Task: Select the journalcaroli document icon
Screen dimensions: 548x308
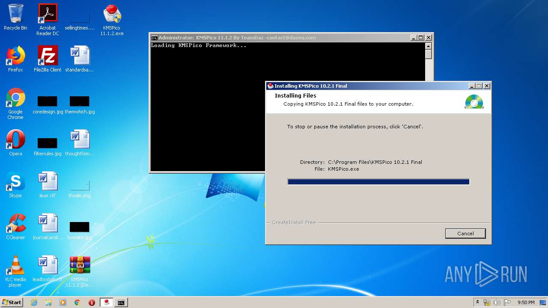Action: click(48, 227)
